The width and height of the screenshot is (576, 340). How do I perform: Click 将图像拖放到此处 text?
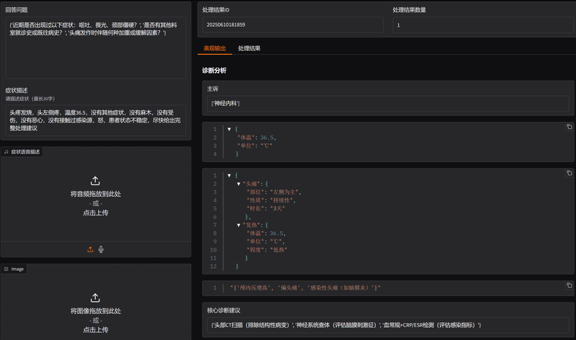pos(96,311)
